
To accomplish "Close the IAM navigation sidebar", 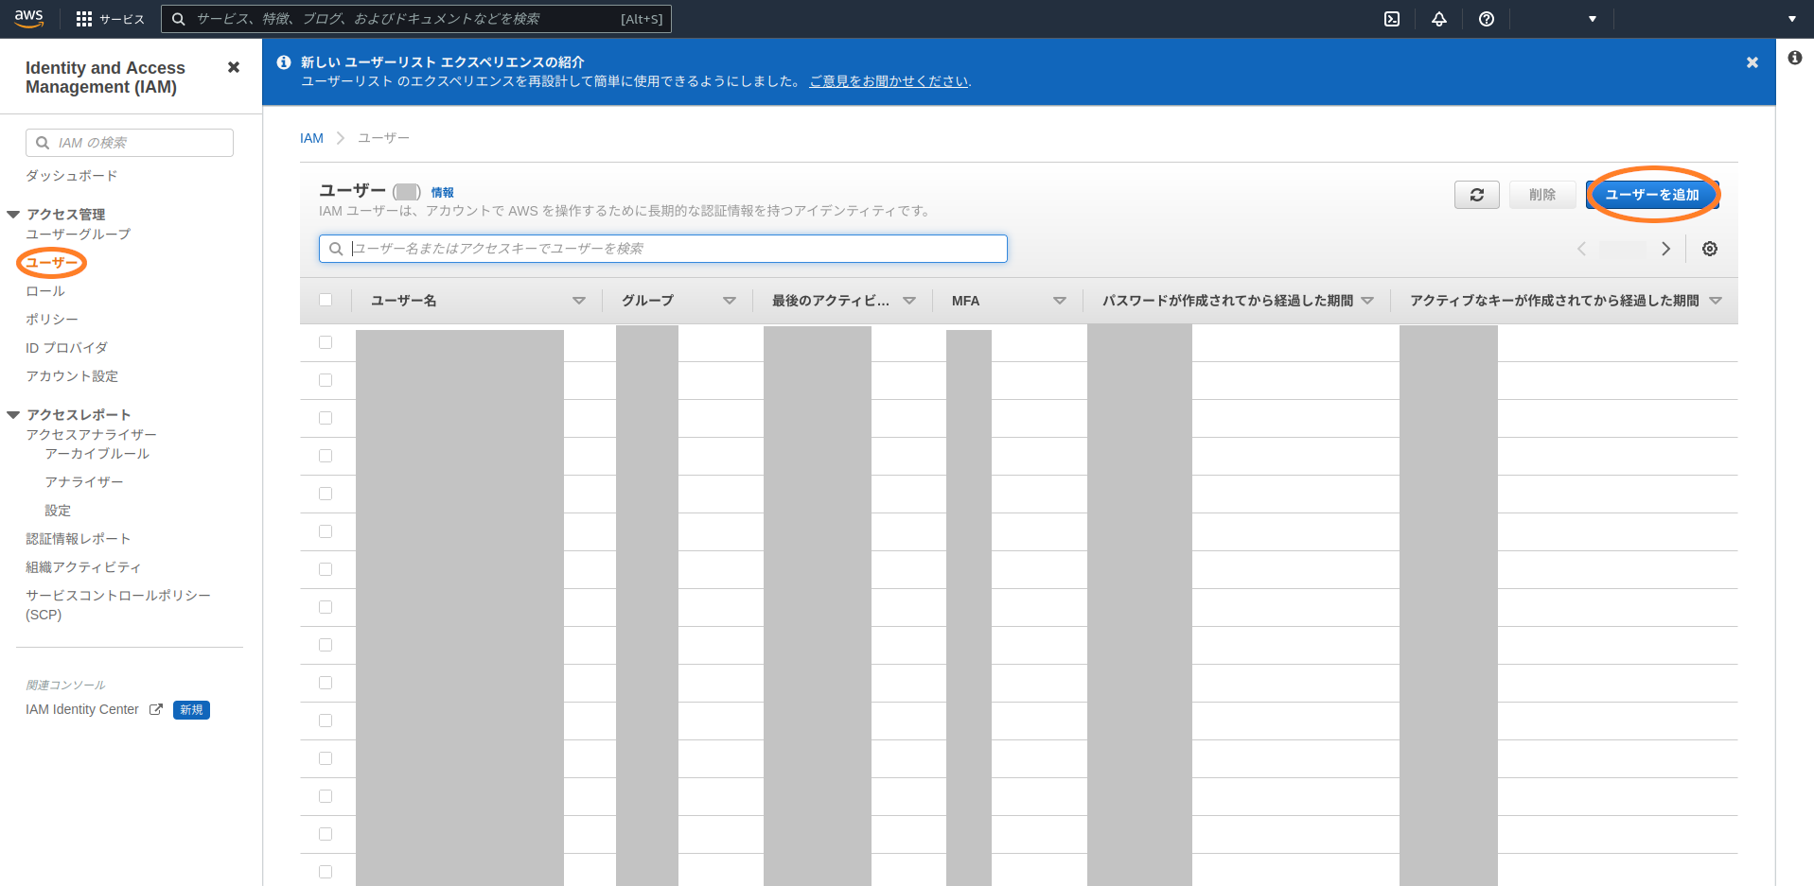I will pos(234,67).
